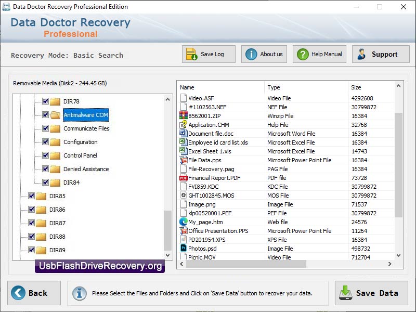Click the PowerPoint icon next to File Data.pps
The height and width of the screenshot is (312, 416).
183,160
